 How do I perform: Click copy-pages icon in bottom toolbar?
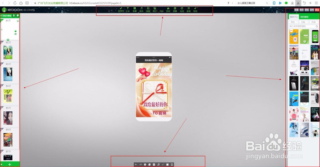(149, 164)
